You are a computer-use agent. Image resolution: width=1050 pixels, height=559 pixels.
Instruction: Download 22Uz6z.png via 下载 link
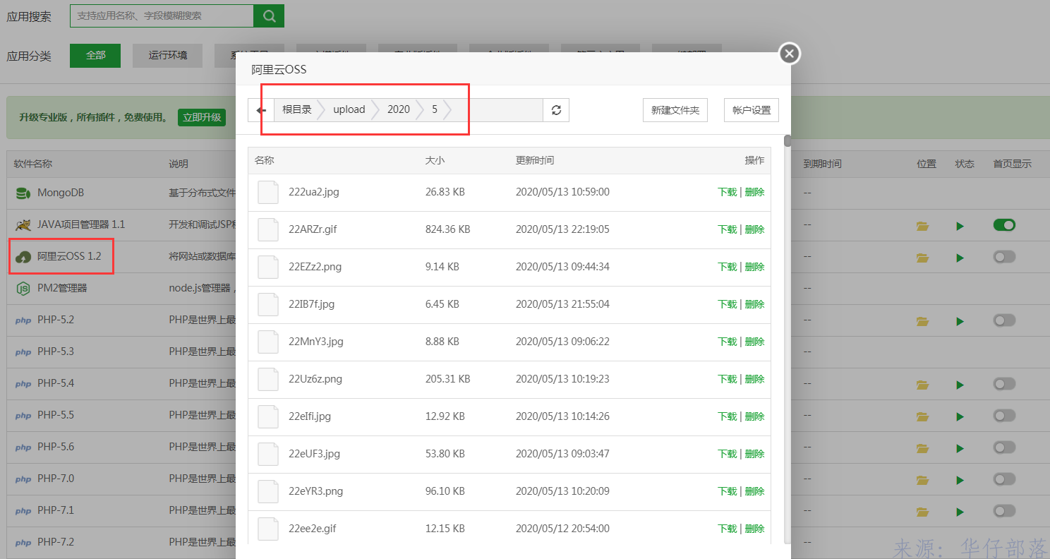[x=728, y=379]
